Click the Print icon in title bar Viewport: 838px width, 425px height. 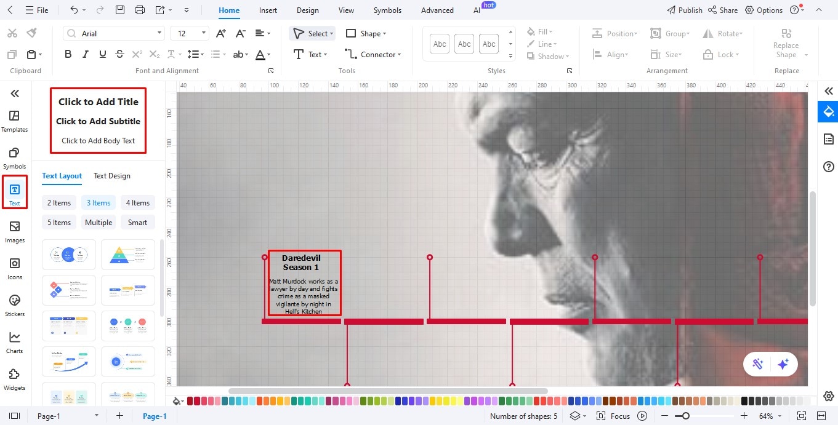click(140, 10)
